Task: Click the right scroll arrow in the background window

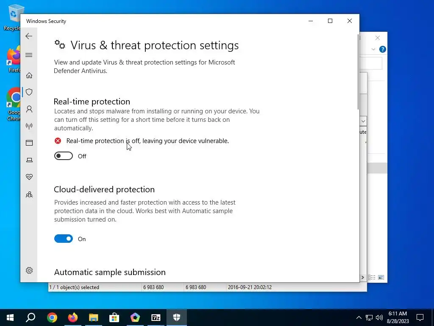Action: (x=363, y=278)
